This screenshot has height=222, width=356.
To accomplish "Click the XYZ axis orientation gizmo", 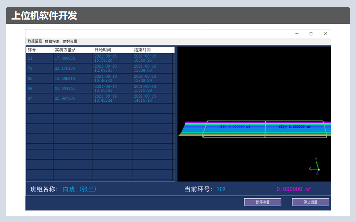I will pos(315,166).
